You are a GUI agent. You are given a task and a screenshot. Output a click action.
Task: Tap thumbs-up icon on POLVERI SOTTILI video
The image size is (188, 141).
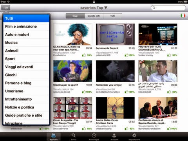point(169,55)
